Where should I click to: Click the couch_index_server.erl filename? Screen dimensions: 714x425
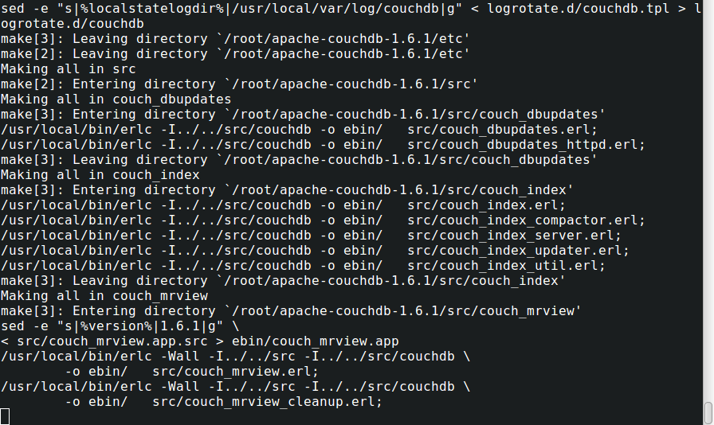(514, 236)
